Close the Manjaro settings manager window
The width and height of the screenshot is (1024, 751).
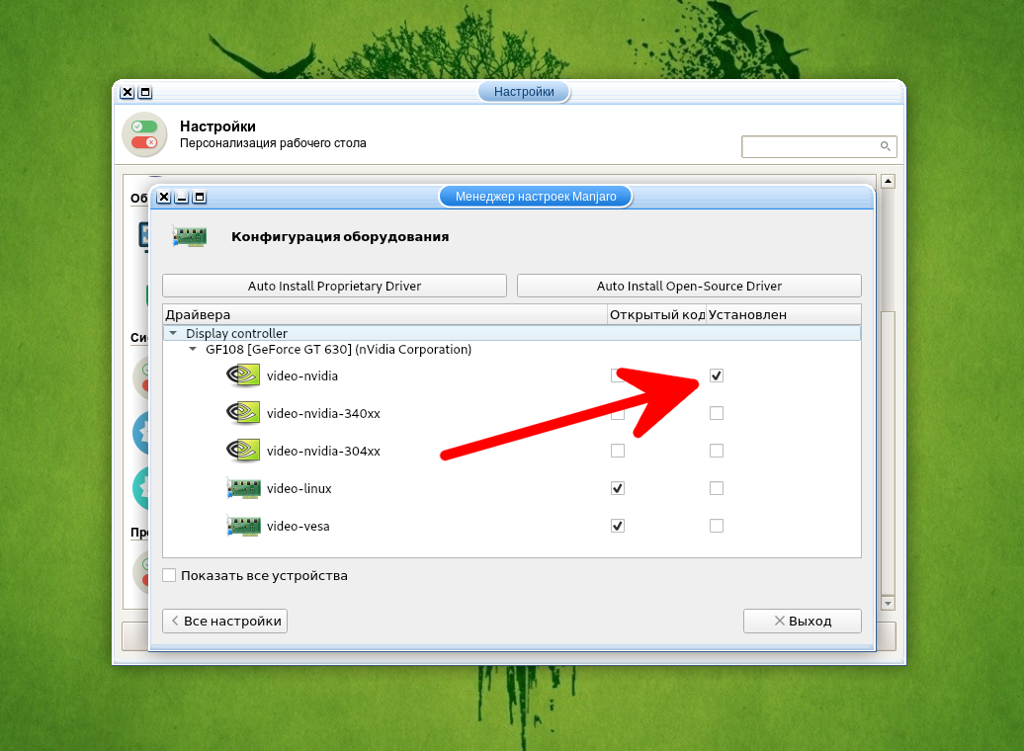point(164,197)
